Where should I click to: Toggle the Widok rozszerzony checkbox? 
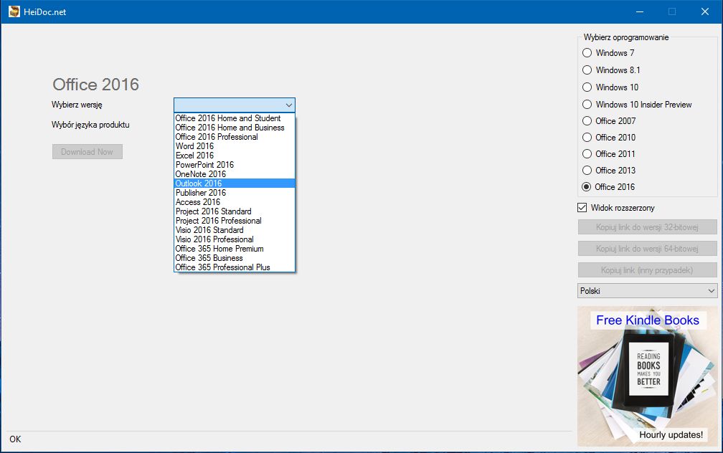(x=582, y=208)
